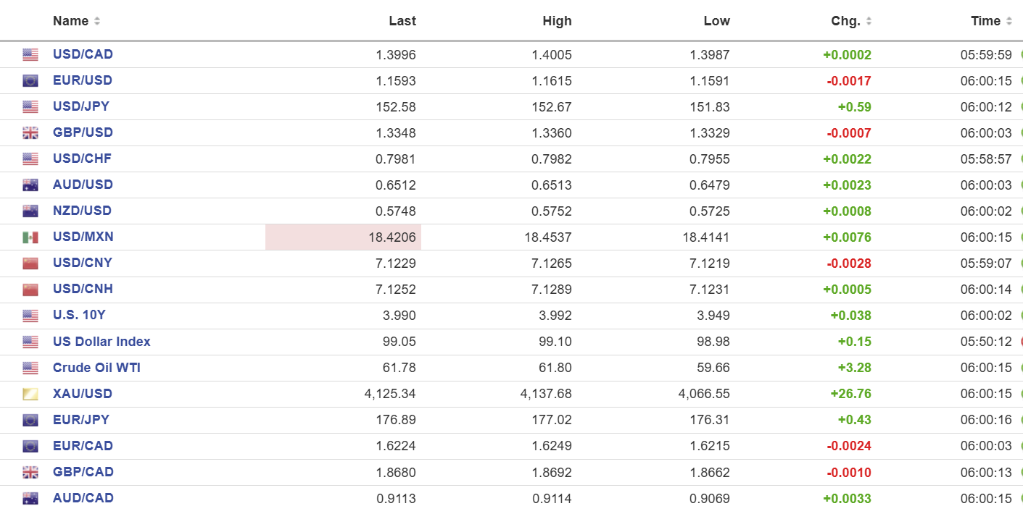1023x506 pixels.
Task: Open the US Dollar Index link
Action: pos(102,342)
